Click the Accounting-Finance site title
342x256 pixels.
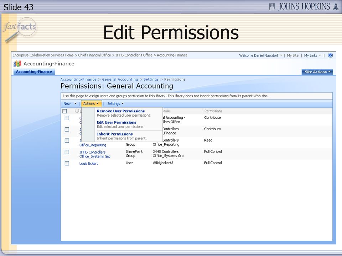(49, 64)
